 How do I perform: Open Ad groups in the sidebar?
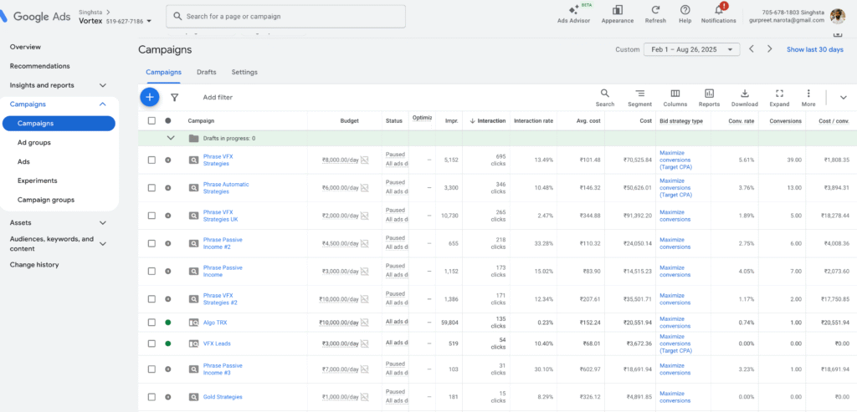click(33, 142)
